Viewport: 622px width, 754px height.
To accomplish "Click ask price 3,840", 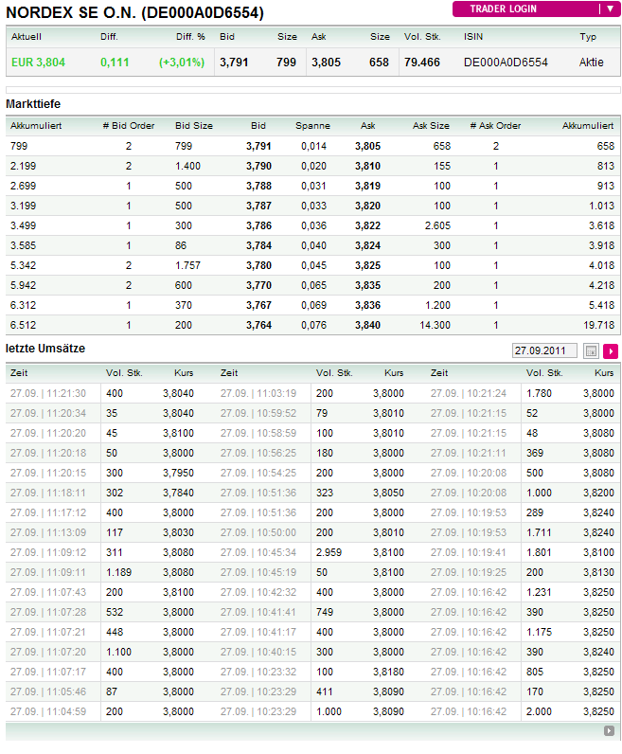I will point(367,325).
